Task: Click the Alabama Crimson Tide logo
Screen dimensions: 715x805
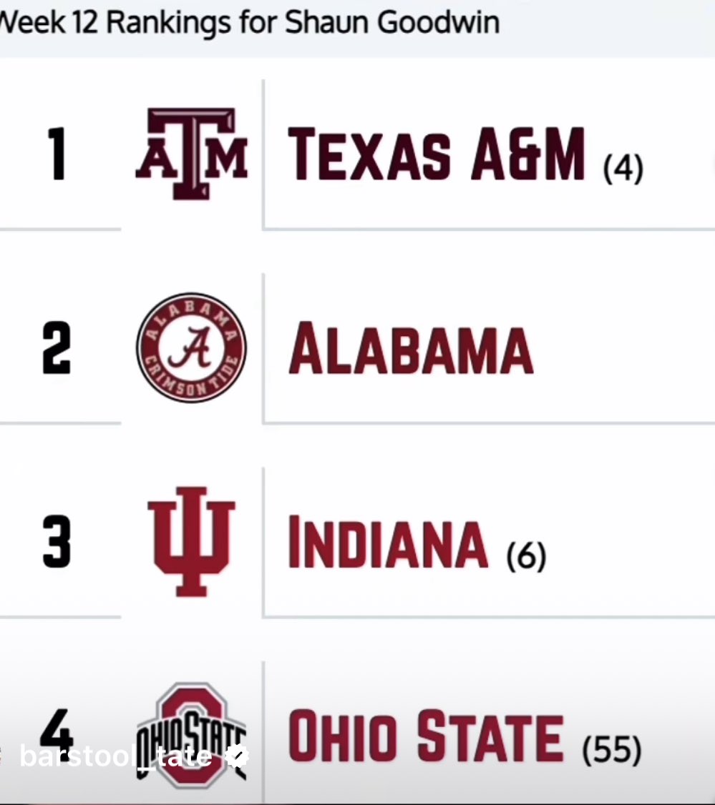Action: pos(191,347)
